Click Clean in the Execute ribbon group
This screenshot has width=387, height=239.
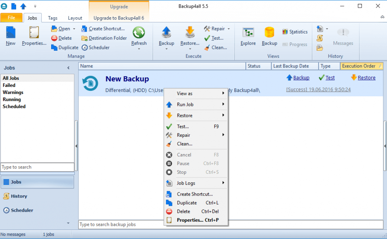[216, 47]
